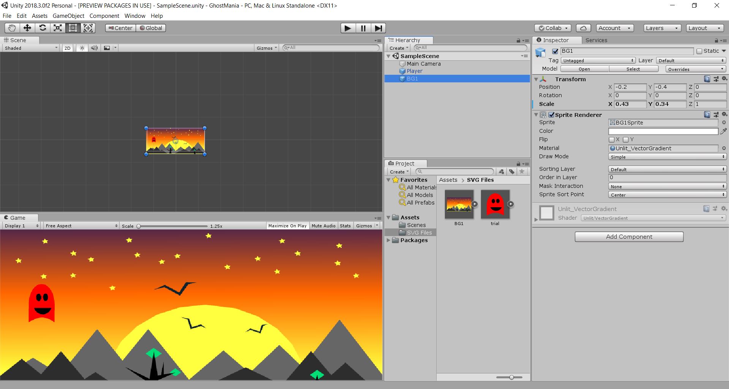Open the GameObject menu
729x389 pixels.
(68, 16)
